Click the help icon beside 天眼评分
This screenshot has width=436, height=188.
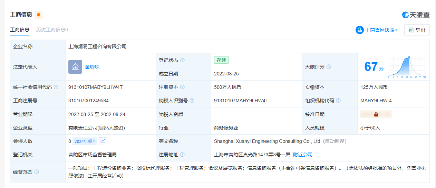pyautogui.click(x=329, y=67)
